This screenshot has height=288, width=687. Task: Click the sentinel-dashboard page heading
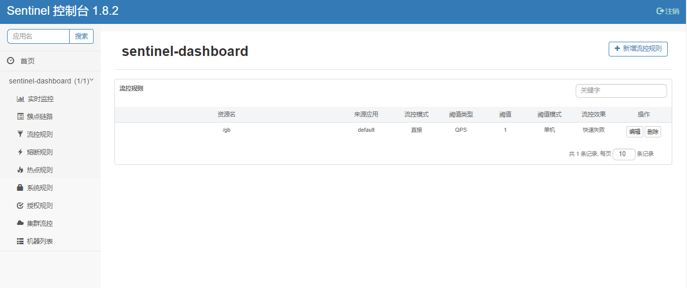[x=185, y=51]
